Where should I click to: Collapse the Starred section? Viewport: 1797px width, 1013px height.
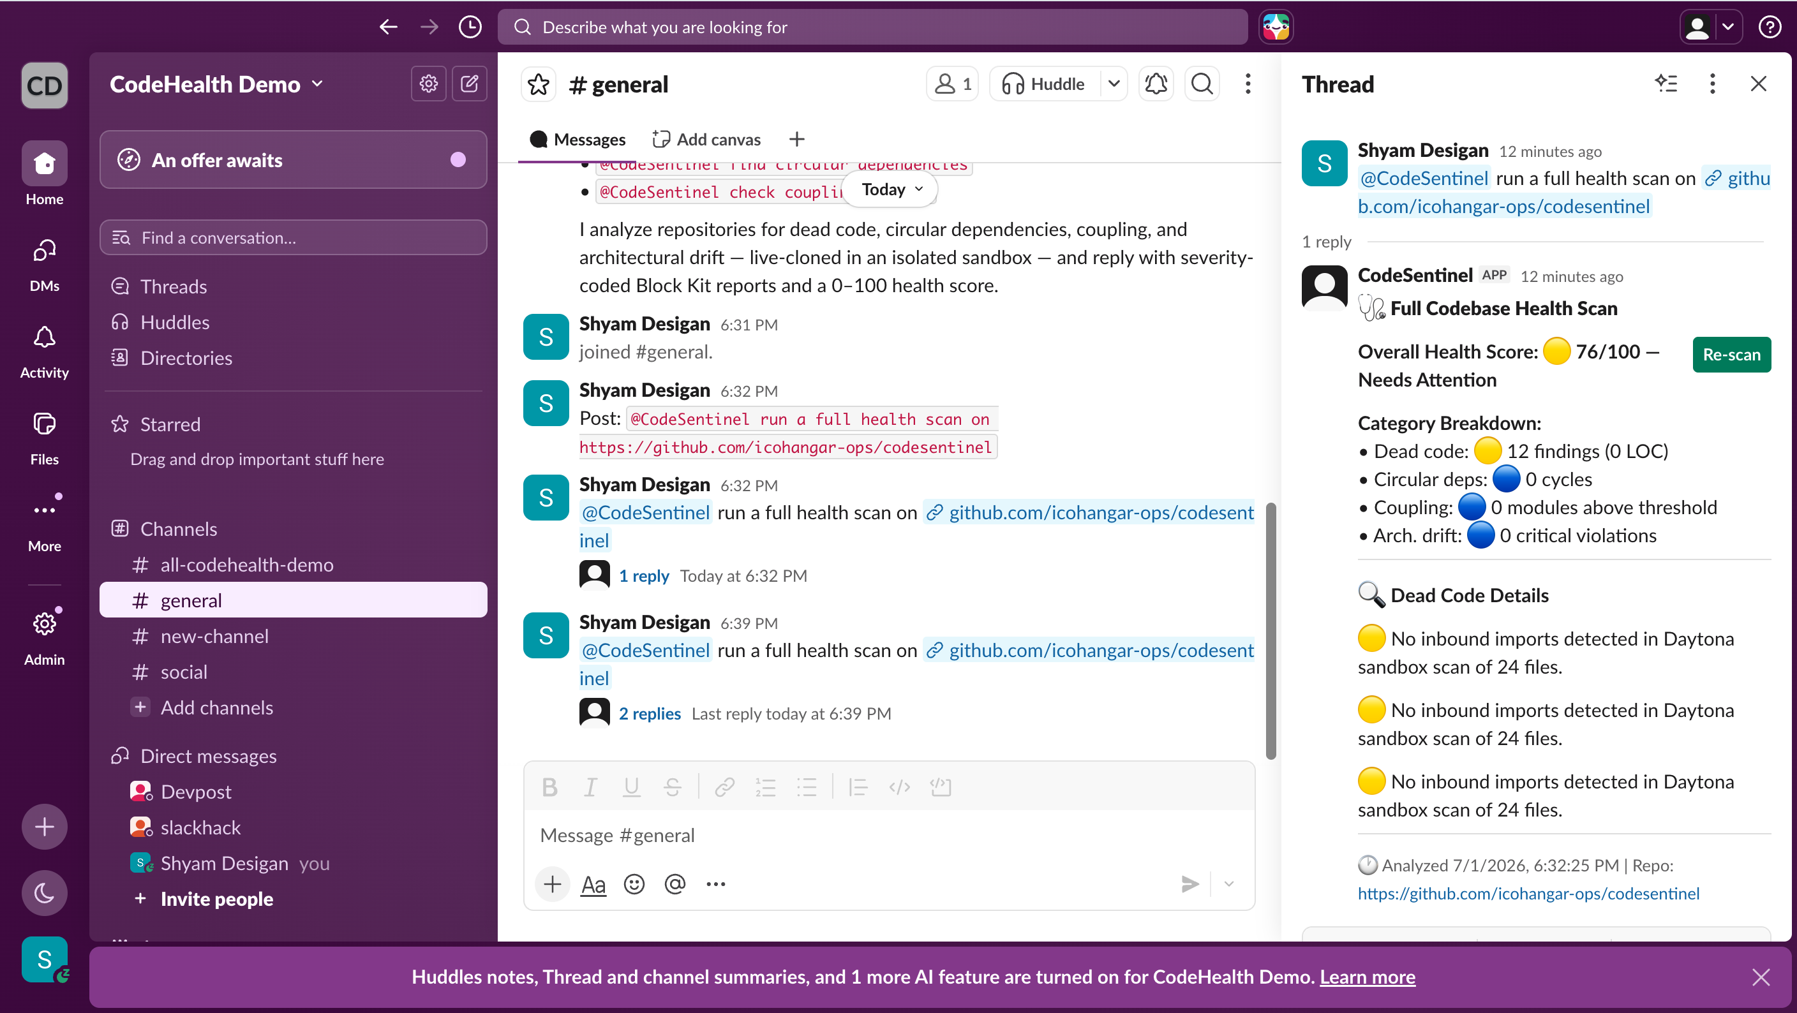click(170, 424)
